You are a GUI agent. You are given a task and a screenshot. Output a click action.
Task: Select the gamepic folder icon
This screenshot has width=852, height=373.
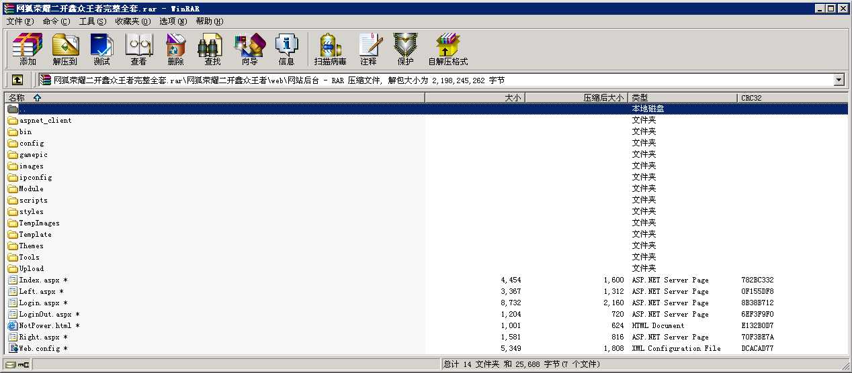tap(13, 155)
